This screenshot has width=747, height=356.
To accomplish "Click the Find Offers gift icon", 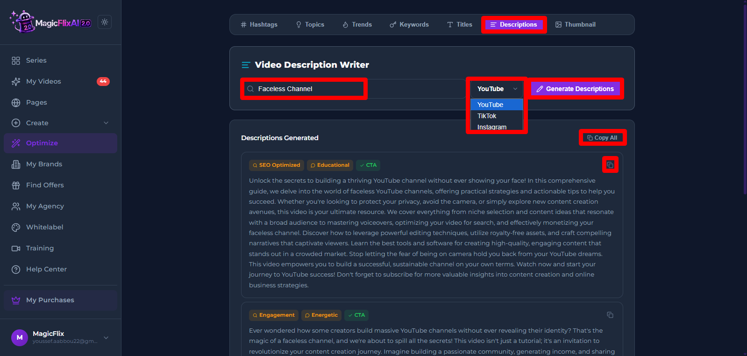I will (x=16, y=185).
